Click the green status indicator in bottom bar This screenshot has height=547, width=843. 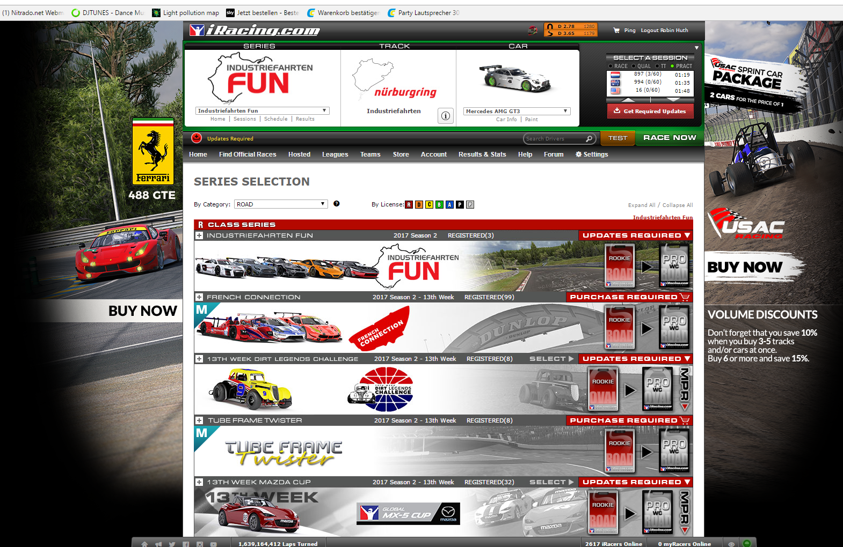point(746,543)
